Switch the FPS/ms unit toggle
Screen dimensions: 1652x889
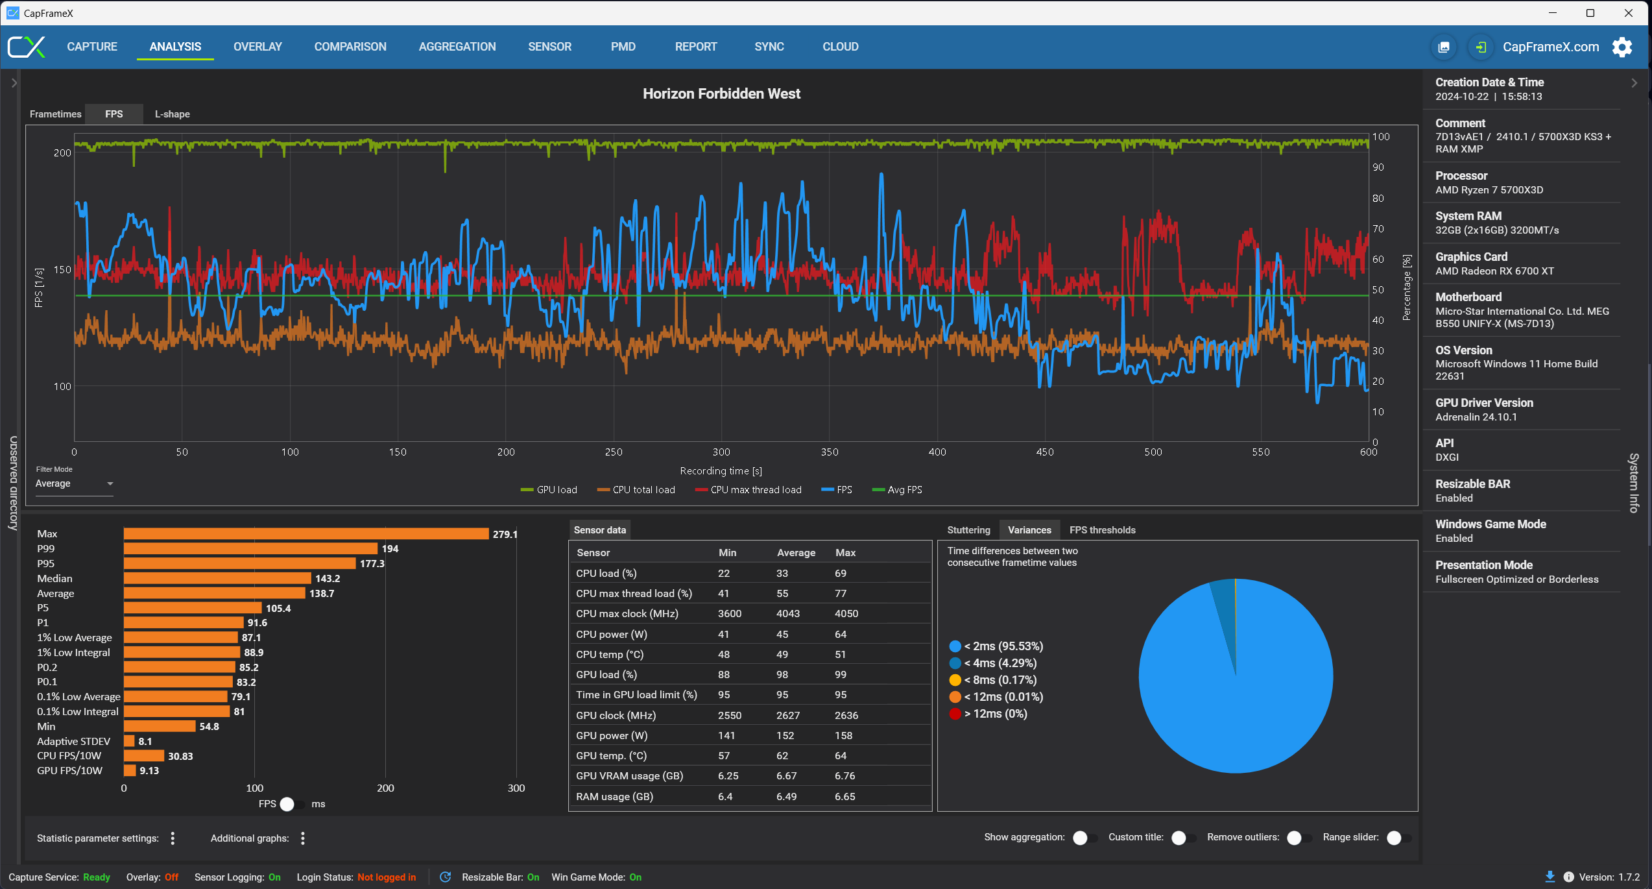tap(292, 804)
